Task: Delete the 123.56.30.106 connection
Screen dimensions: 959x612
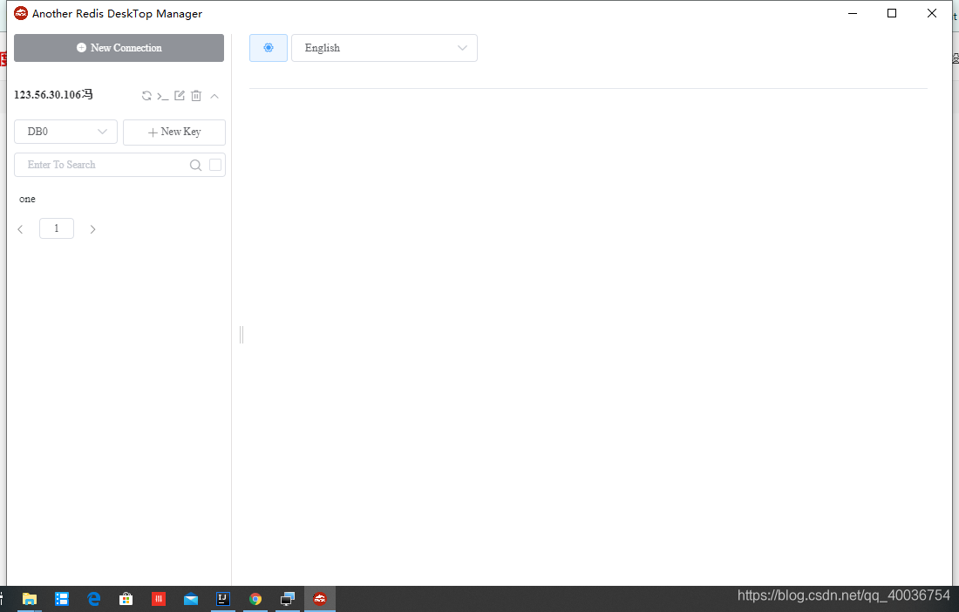Action: 196,96
